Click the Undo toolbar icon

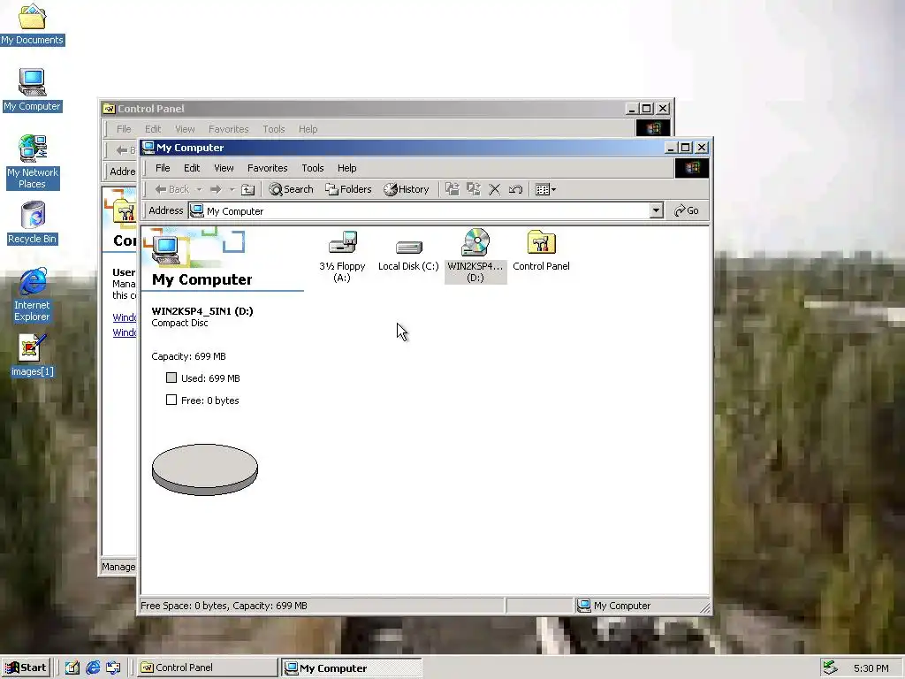(x=515, y=189)
